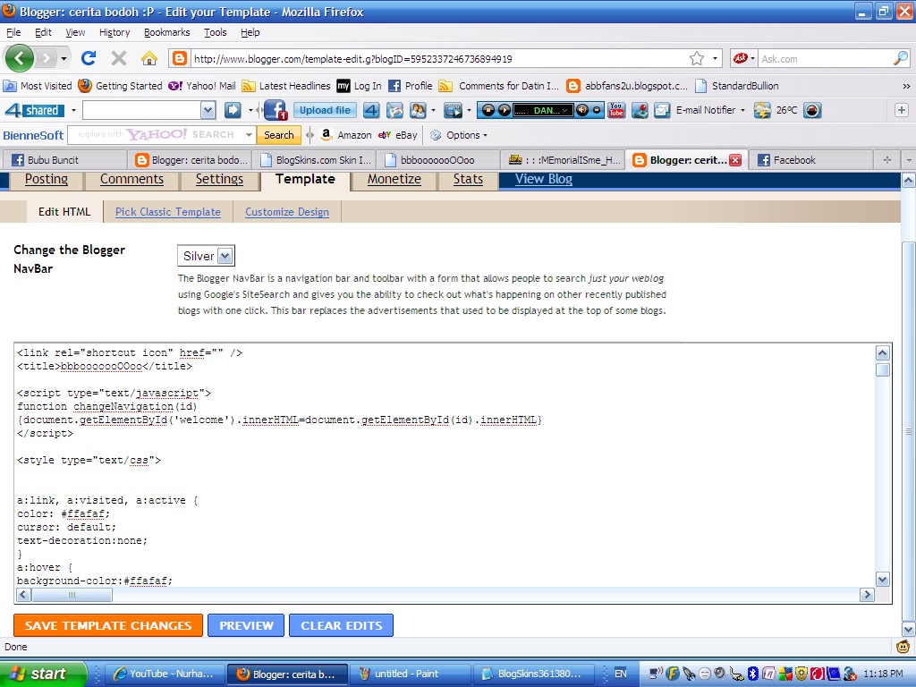Switch to the Bubu Buncit tab

64,160
